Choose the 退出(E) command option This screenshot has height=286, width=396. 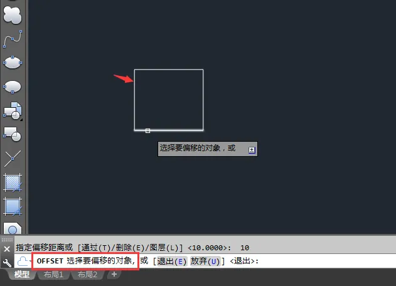172,261
